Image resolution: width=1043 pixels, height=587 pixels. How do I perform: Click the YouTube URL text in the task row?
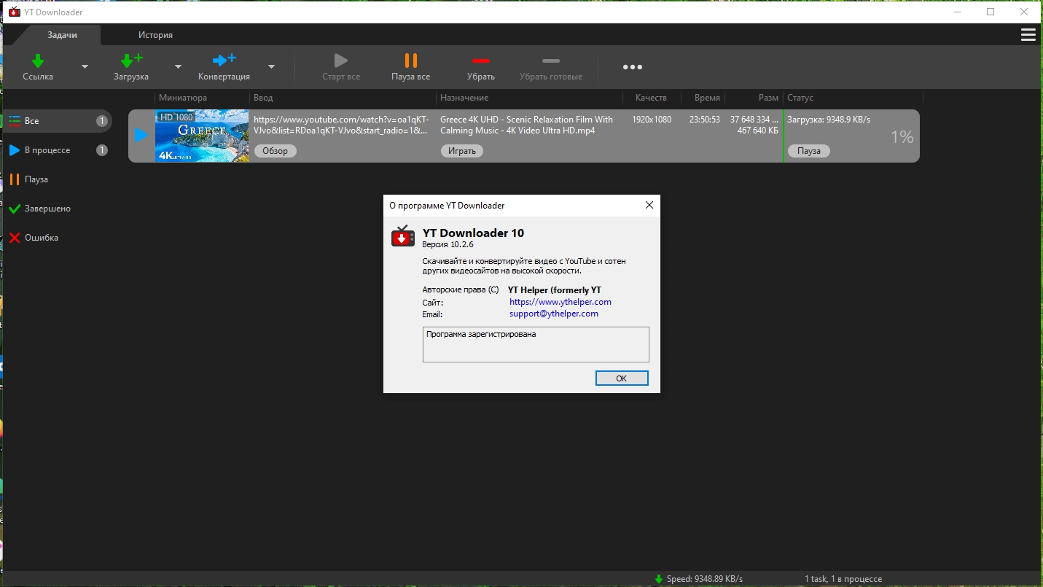click(x=342, y=125)
